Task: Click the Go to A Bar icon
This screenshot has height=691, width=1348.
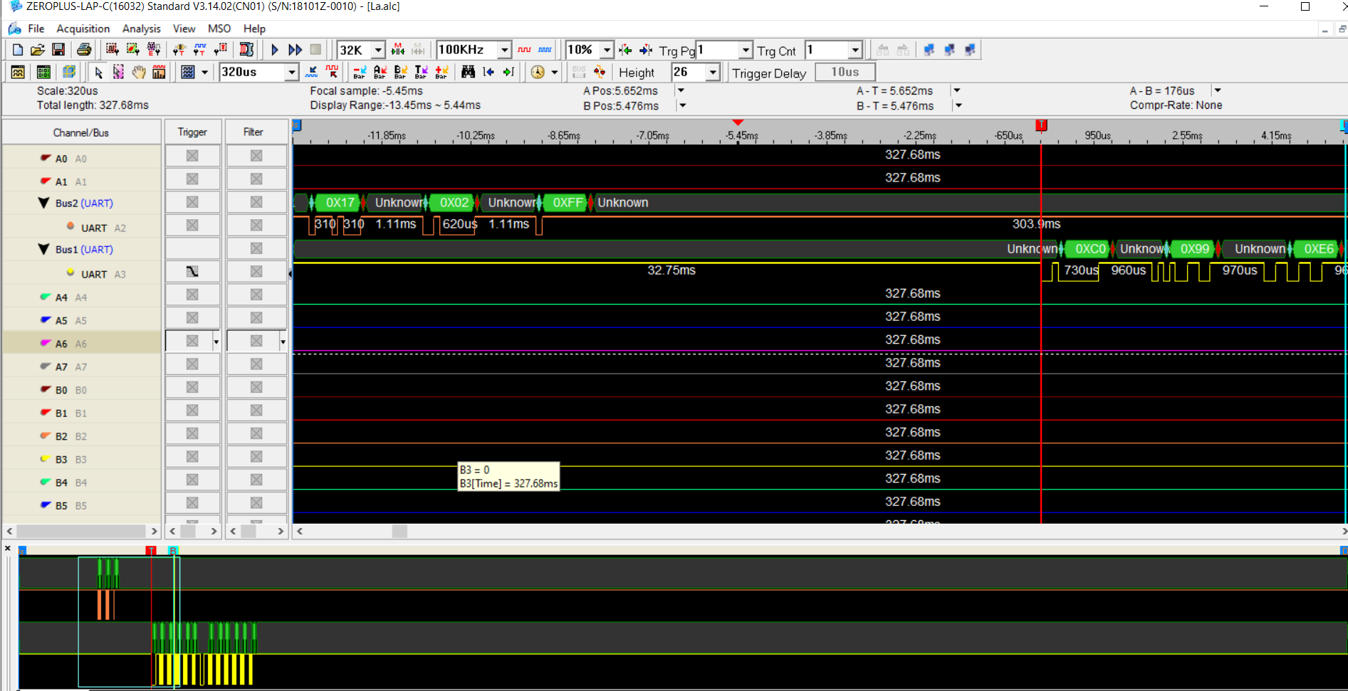Action: (x=380, y=72)
